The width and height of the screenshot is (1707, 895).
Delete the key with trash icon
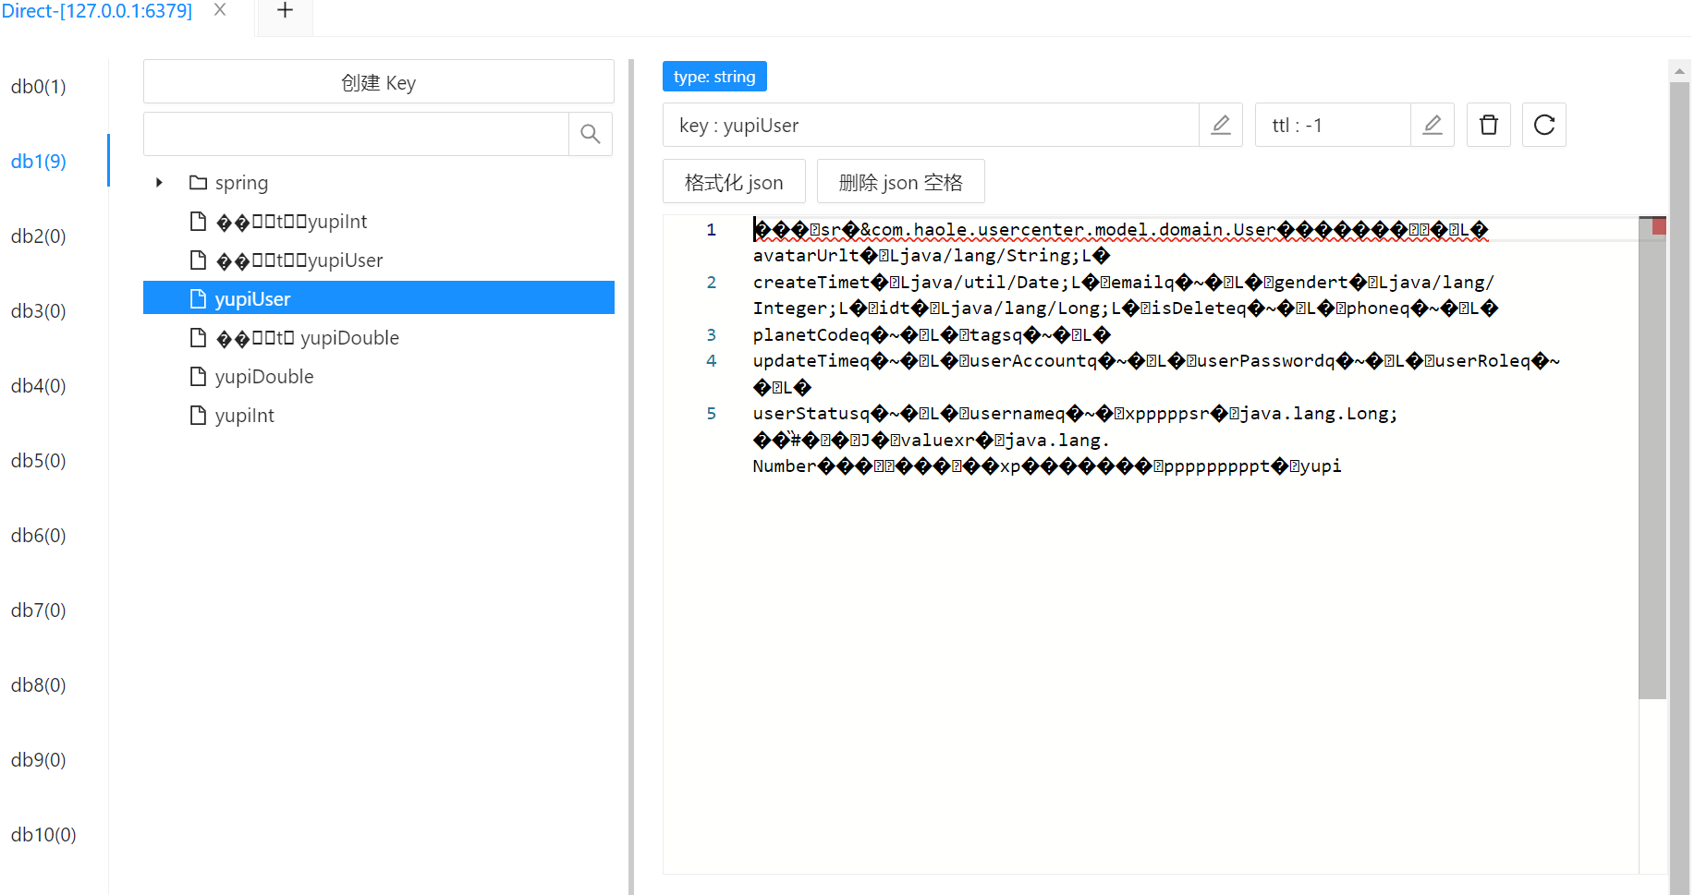(x=1489, y=125)
